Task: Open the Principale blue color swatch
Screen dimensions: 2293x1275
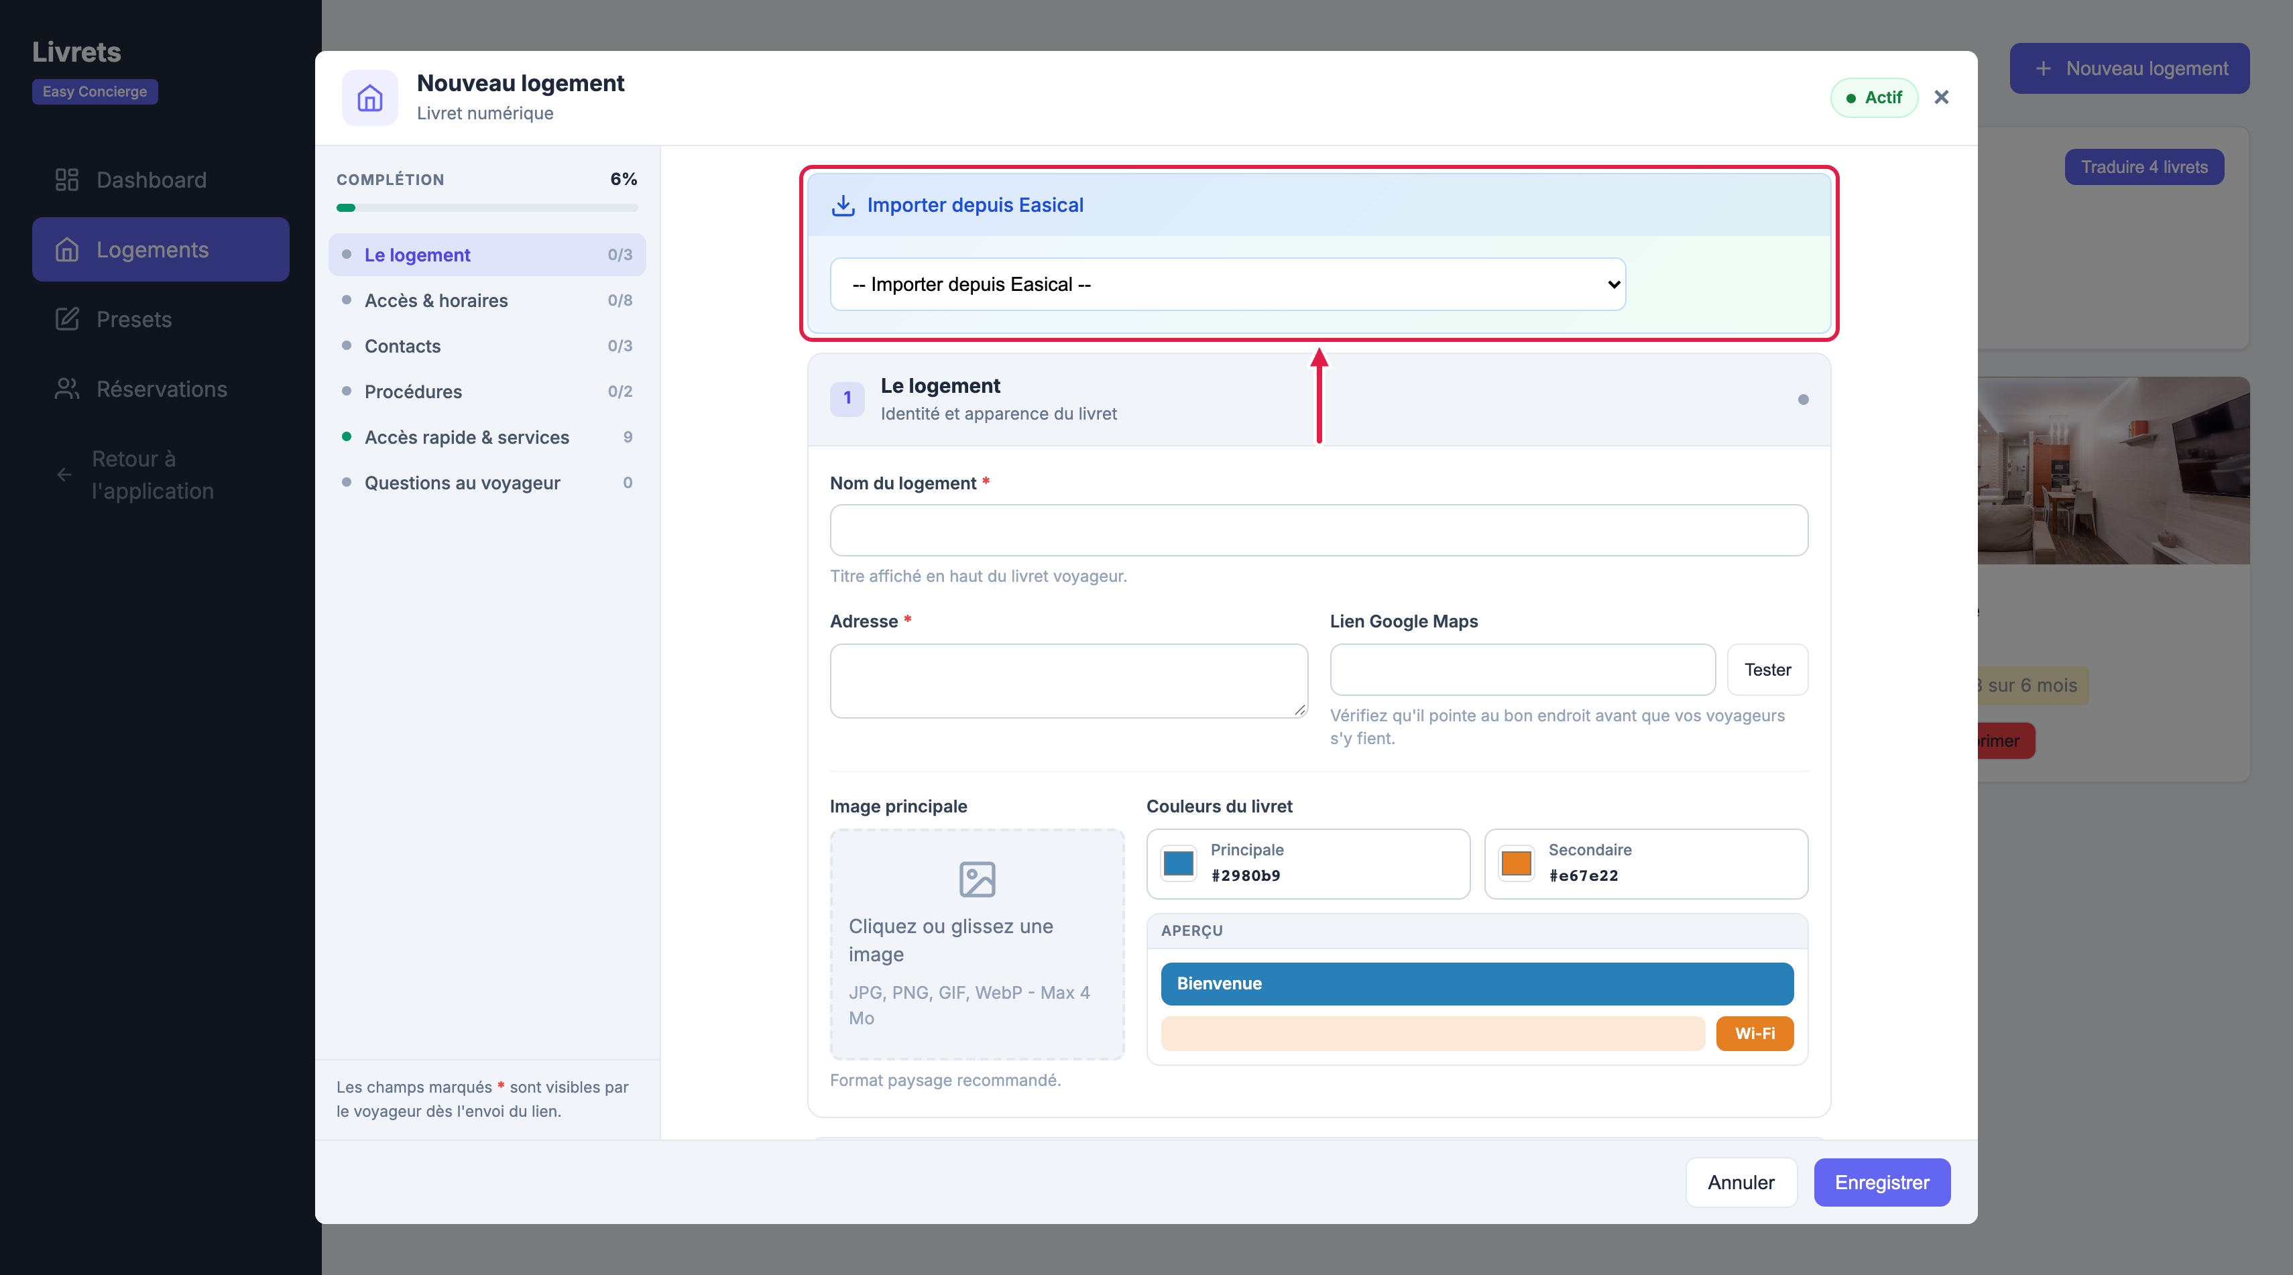Action: 1177,863
